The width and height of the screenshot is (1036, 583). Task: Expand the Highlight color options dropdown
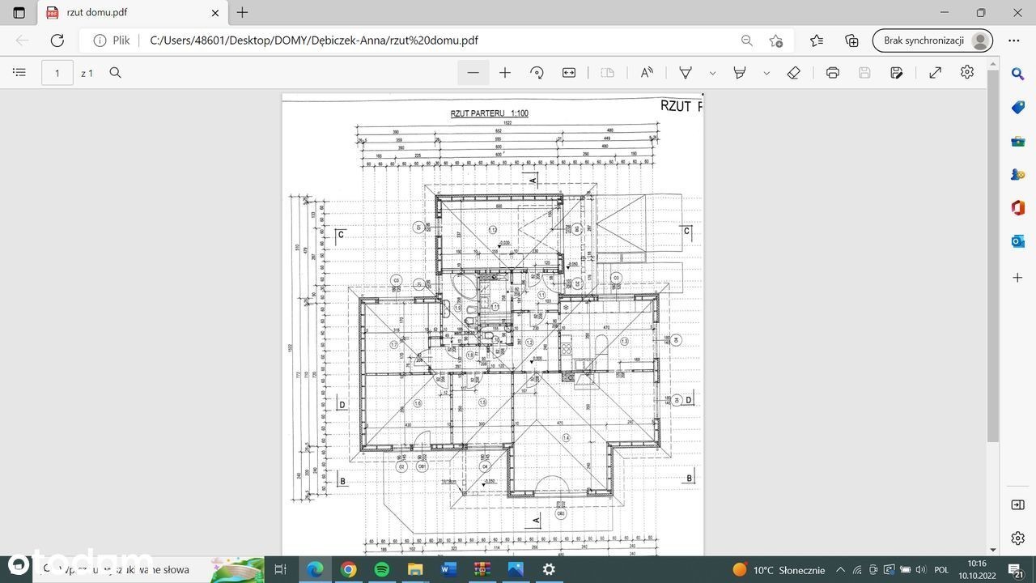pyautogui.click(x=766, y=73)
